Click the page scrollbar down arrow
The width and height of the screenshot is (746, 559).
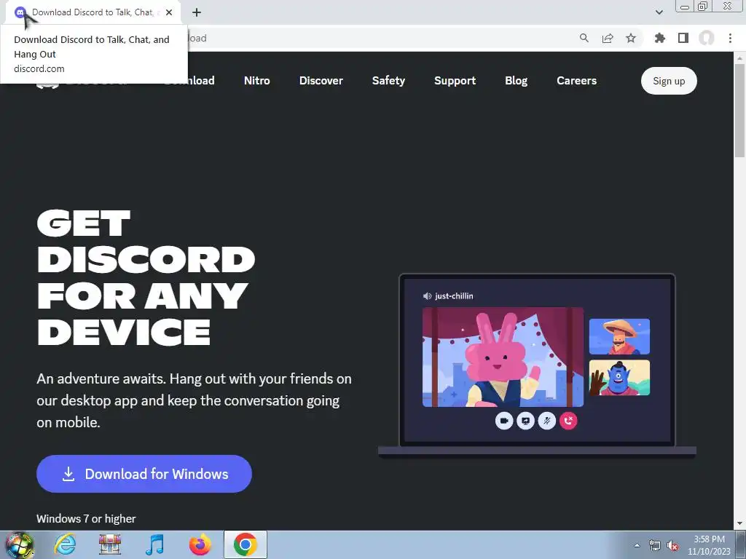click(x=739, y=524)
